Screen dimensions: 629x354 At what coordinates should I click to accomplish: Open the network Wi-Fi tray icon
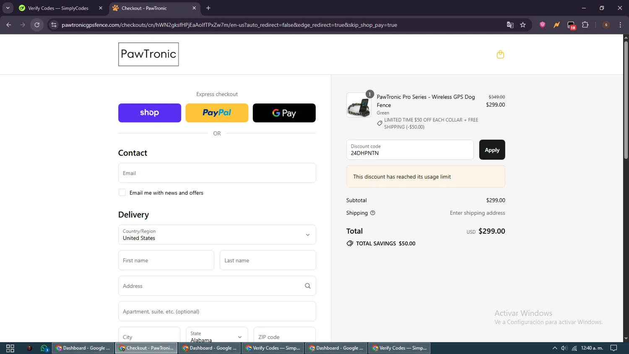[574, 348]
